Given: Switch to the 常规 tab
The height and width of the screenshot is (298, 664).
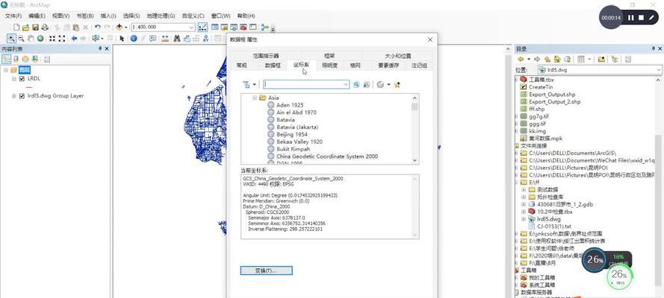Looking at the screenshot, I should point(242,66).
